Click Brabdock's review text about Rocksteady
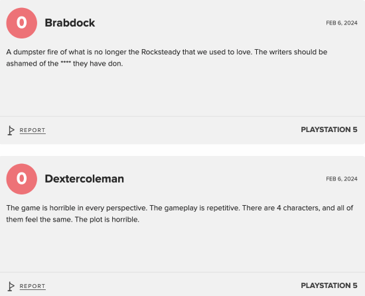Image resolution: width=365 pixels, height=296 pixels. coord(167,58)
